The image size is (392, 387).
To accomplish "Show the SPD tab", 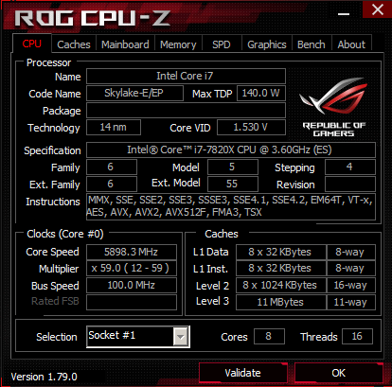I will coord(222,44).
